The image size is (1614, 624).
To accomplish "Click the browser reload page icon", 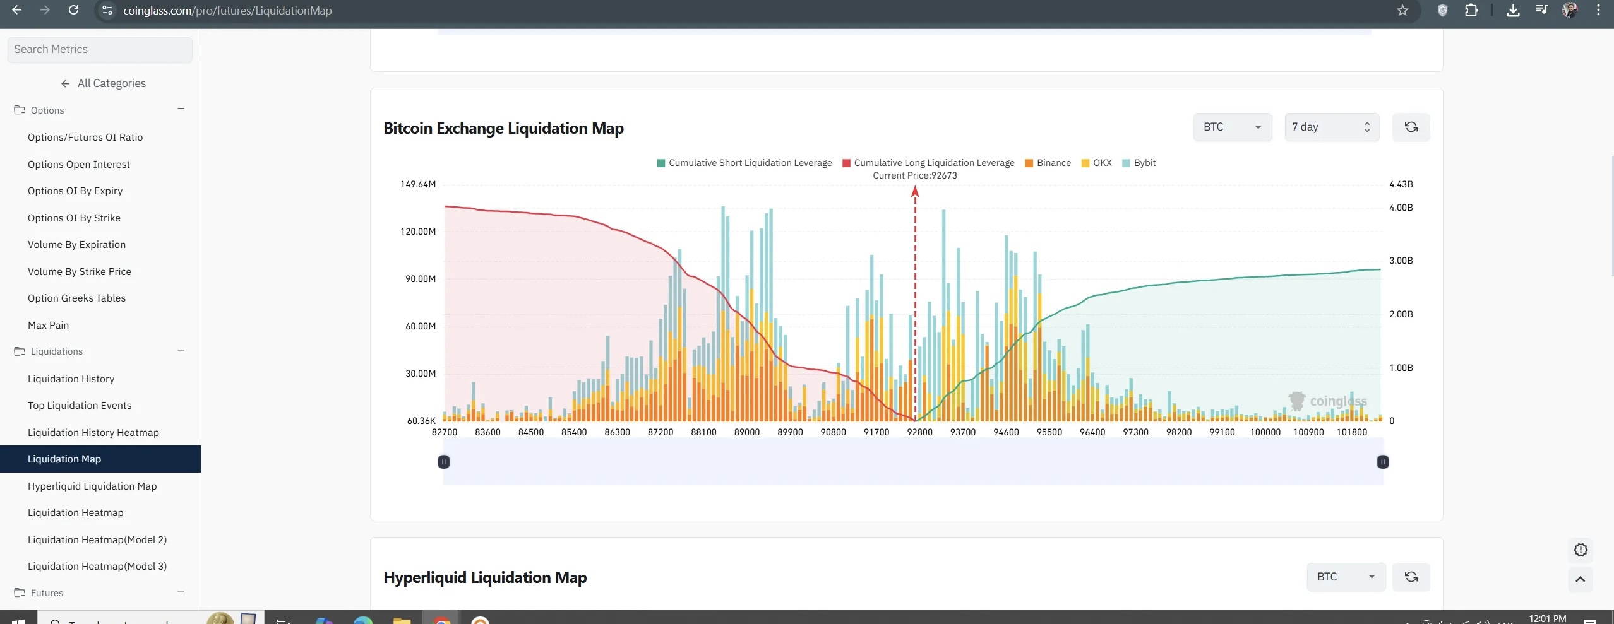I will pos(73,10).
